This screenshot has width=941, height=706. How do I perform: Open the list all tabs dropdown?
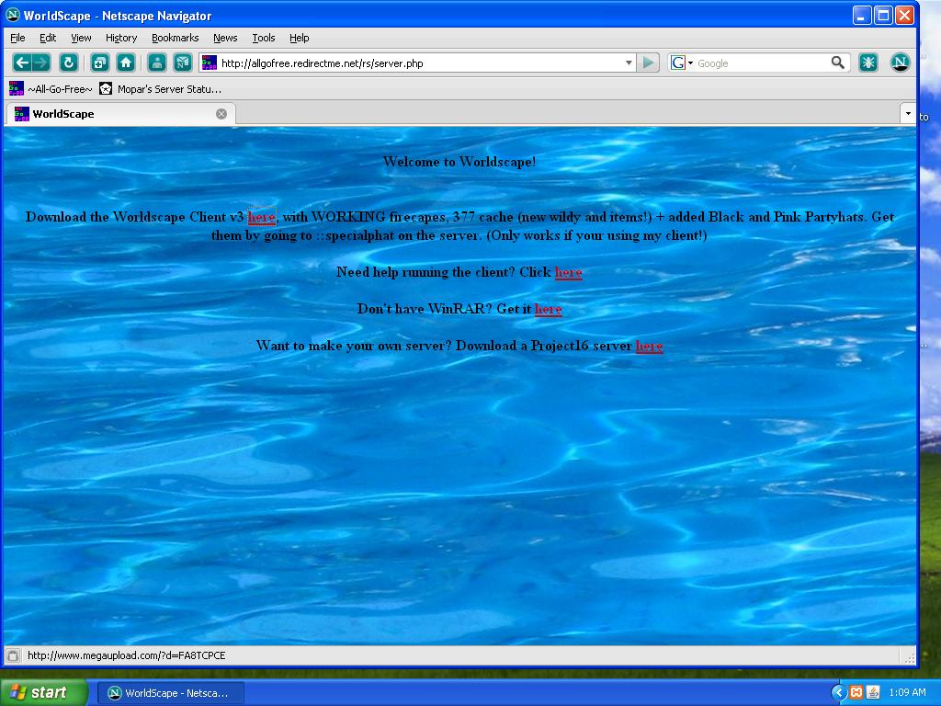908,113
